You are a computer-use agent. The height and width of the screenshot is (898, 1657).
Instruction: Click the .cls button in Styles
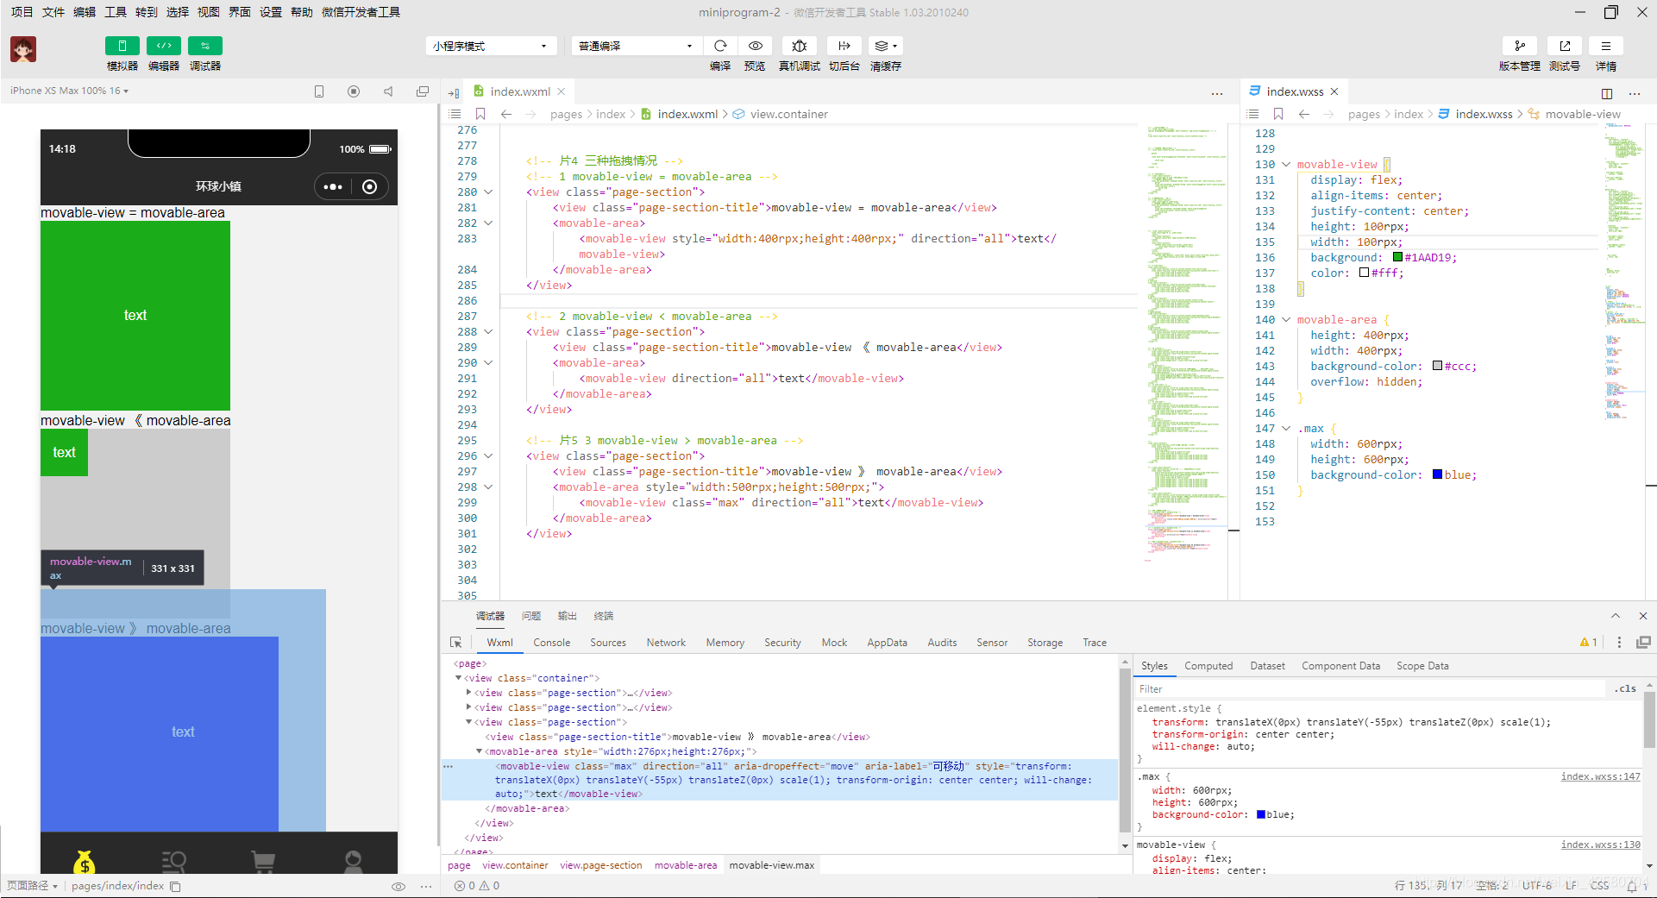1626,688
